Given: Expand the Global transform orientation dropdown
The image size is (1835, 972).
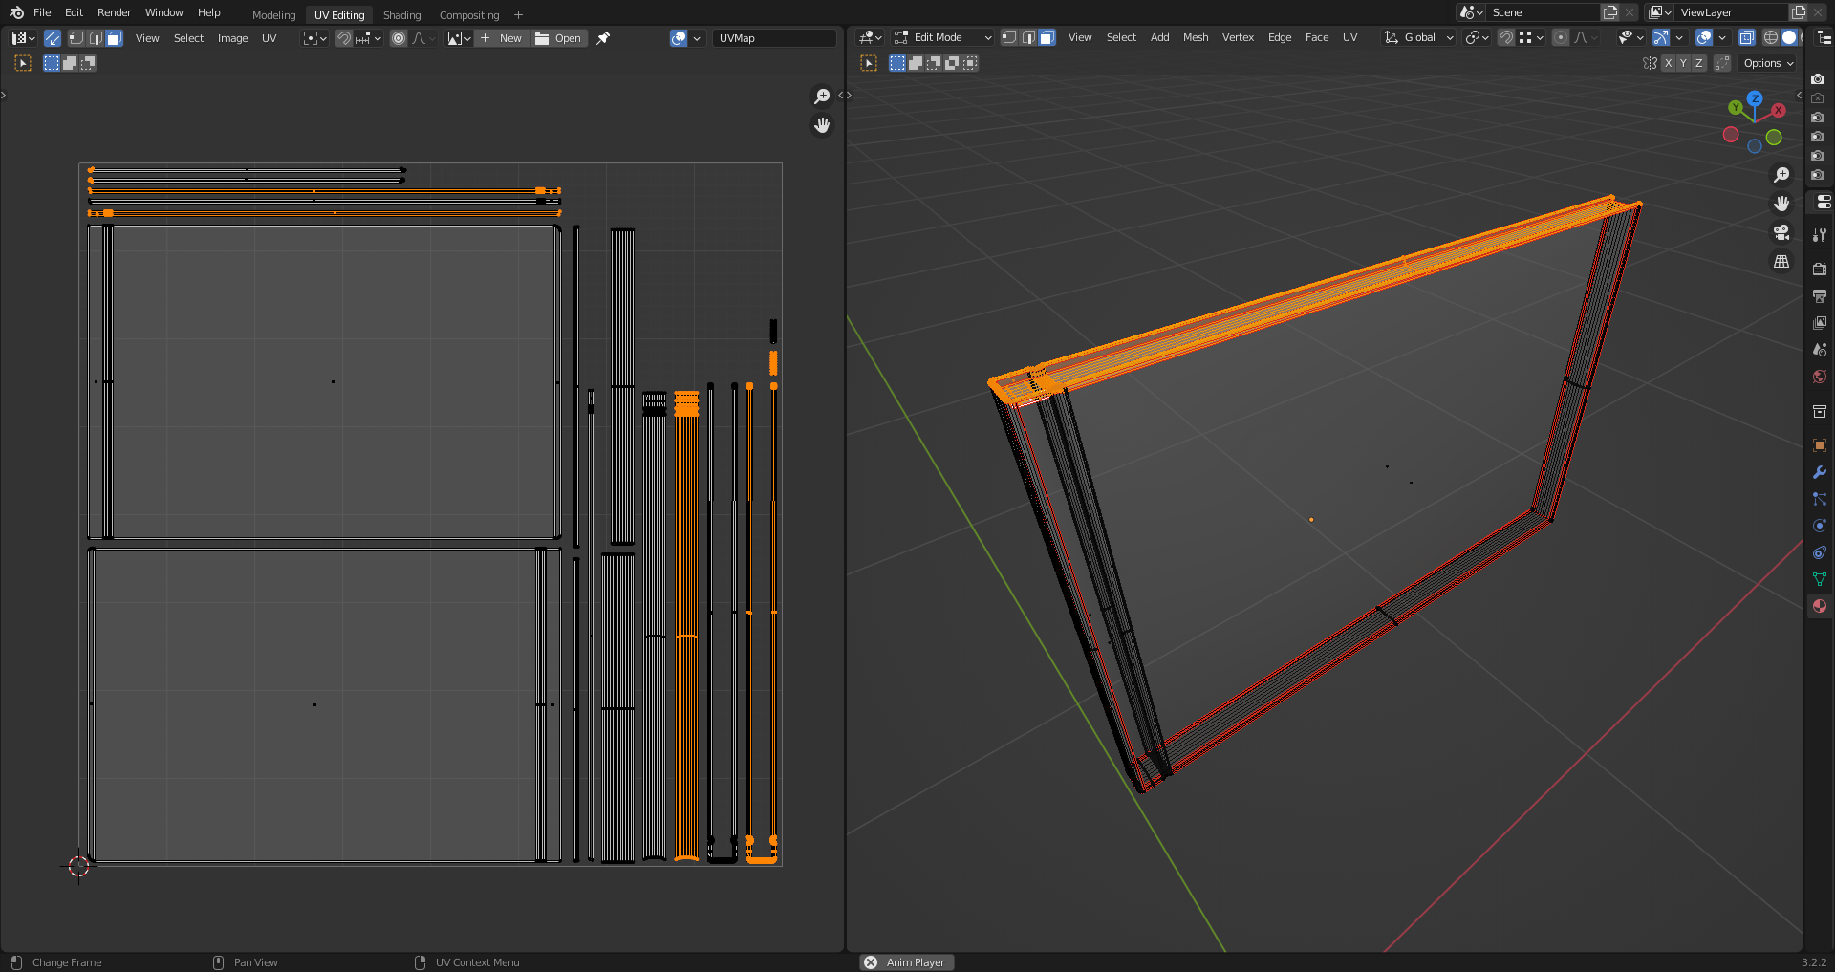Looking at the screenshot, I should tap(1418, 37).
